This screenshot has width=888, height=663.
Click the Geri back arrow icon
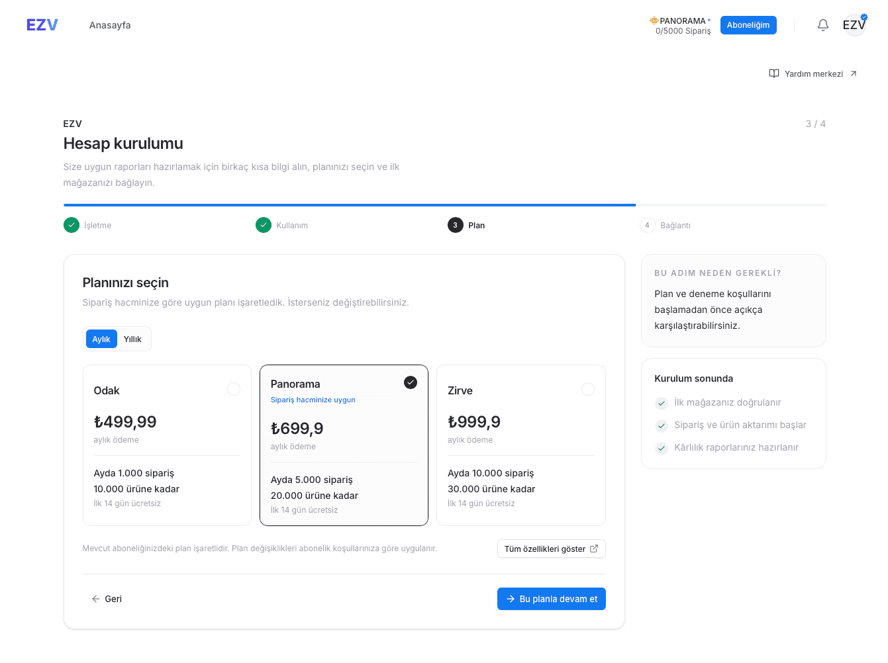pos(96,599)
